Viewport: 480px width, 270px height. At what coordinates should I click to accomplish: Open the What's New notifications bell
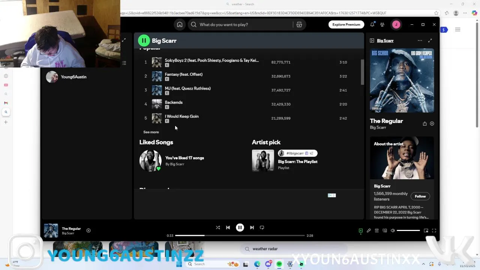tap(372, 24)
